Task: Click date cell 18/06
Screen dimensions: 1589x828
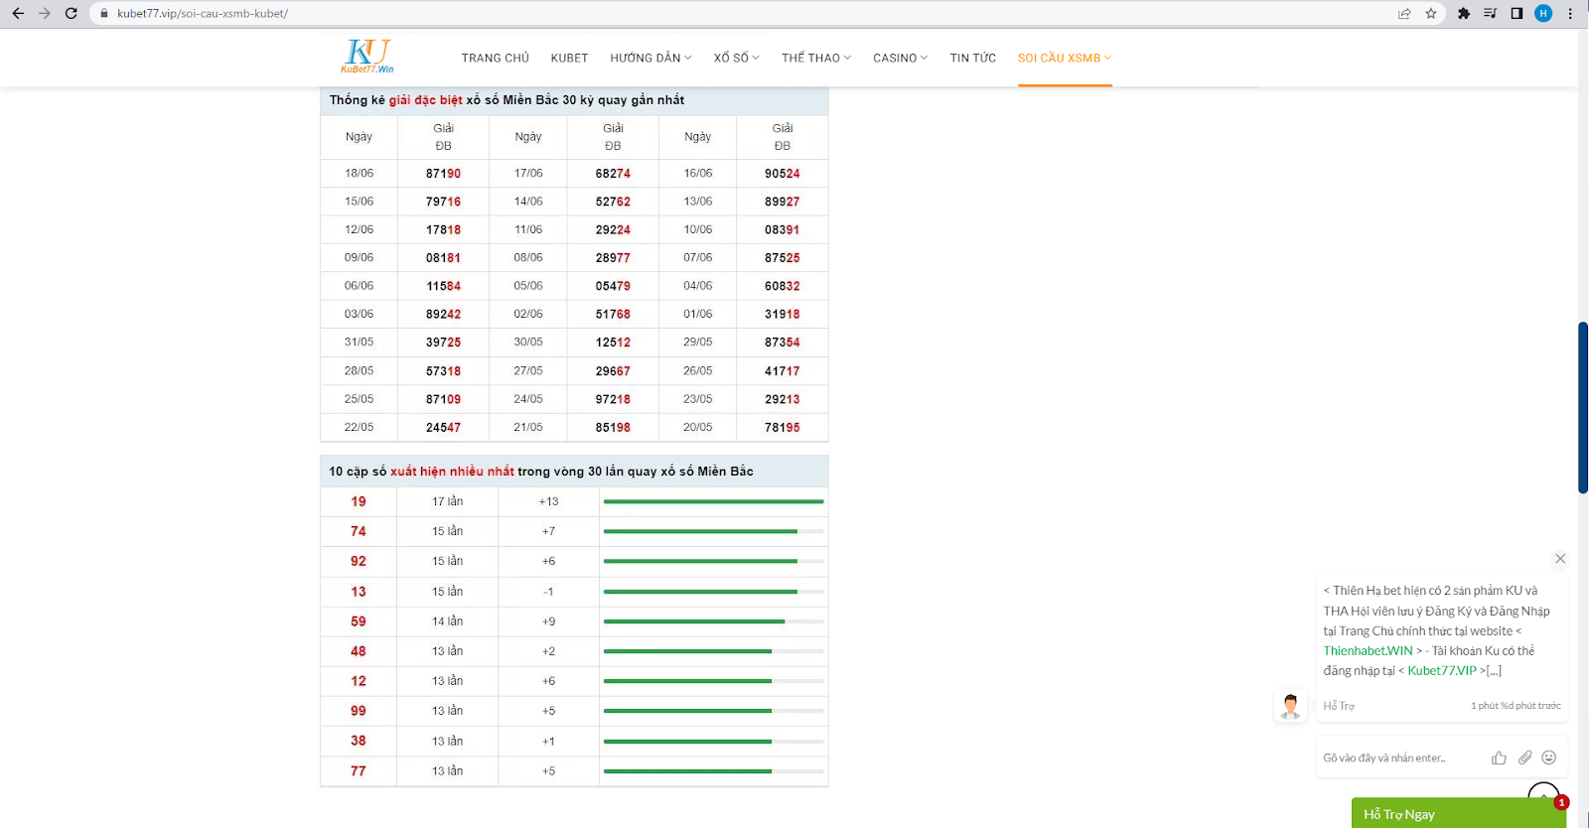Action: click(359, 174)
